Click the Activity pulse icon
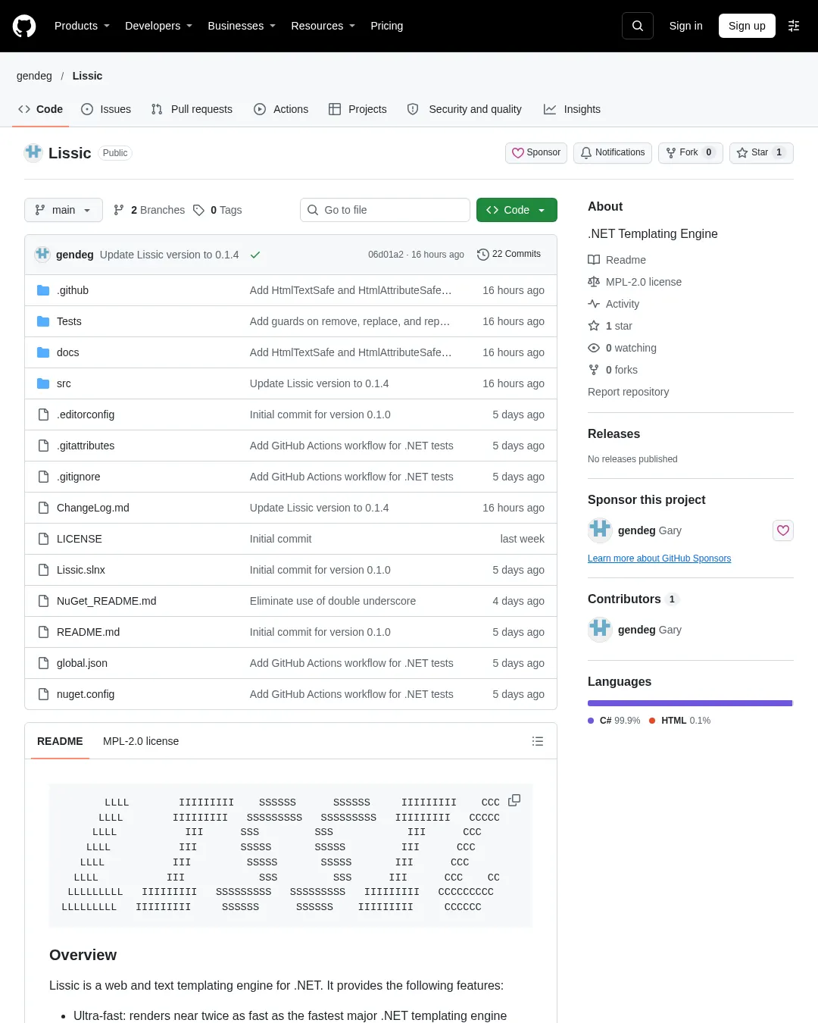 pos(594,304)
